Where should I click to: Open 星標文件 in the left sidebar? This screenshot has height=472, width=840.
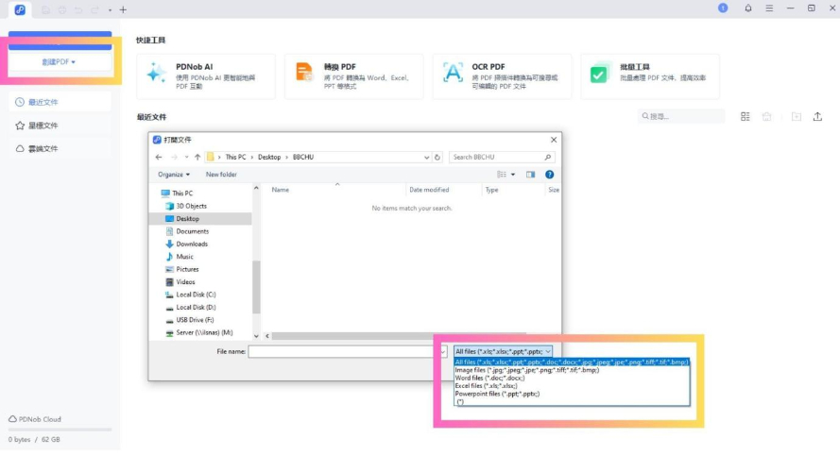click(x=43, y=126)
